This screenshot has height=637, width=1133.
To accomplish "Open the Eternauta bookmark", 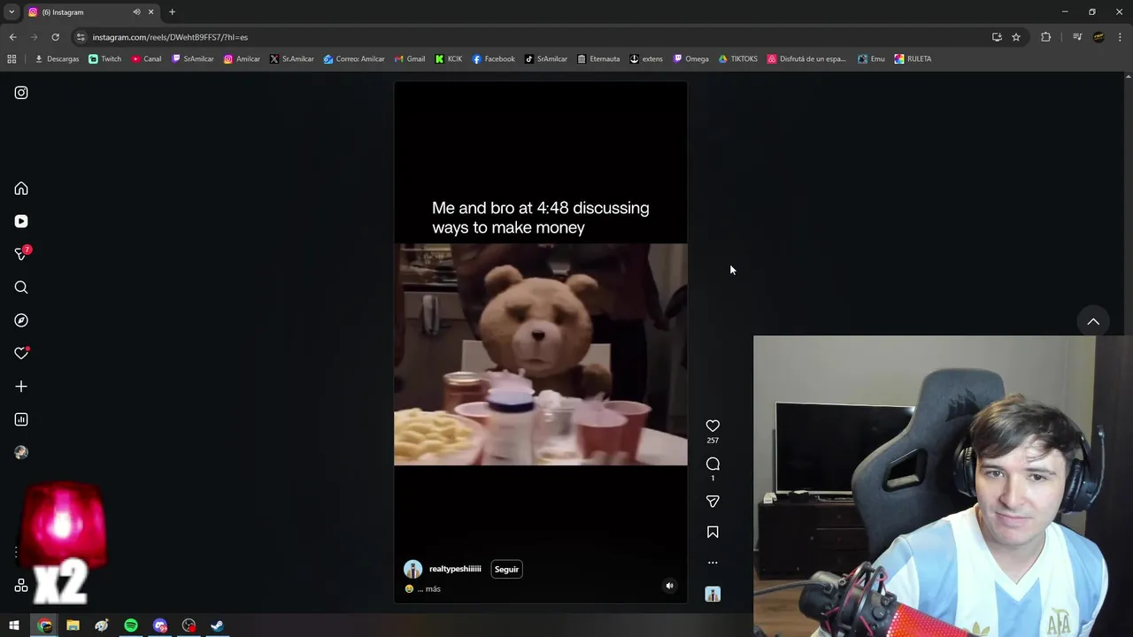I will click(598, 59).
